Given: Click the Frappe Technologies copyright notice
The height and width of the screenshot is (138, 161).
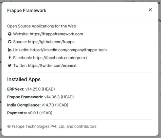Looking at the screenshot, I should tap(52, 126).
